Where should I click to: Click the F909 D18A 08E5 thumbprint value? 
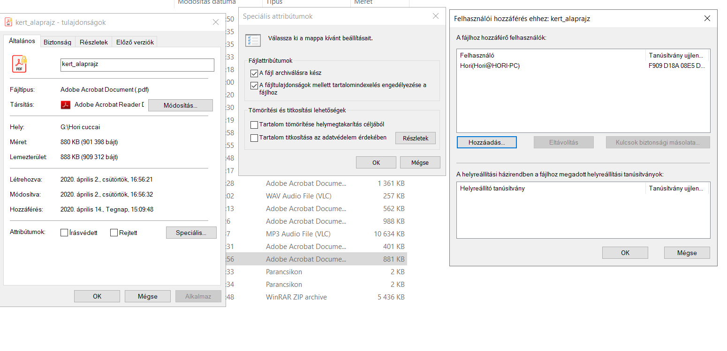[676, 66]
